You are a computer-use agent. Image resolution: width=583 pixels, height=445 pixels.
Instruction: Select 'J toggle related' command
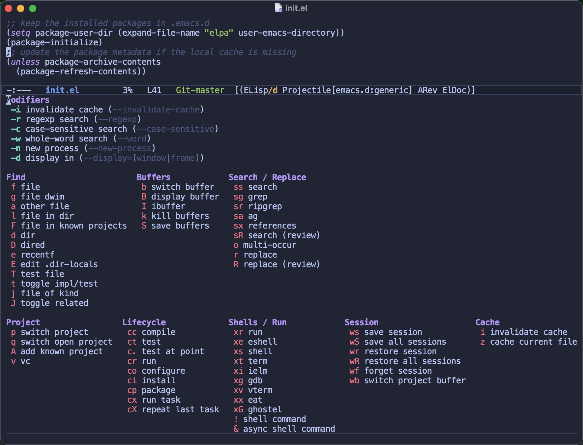click(50, 303)
